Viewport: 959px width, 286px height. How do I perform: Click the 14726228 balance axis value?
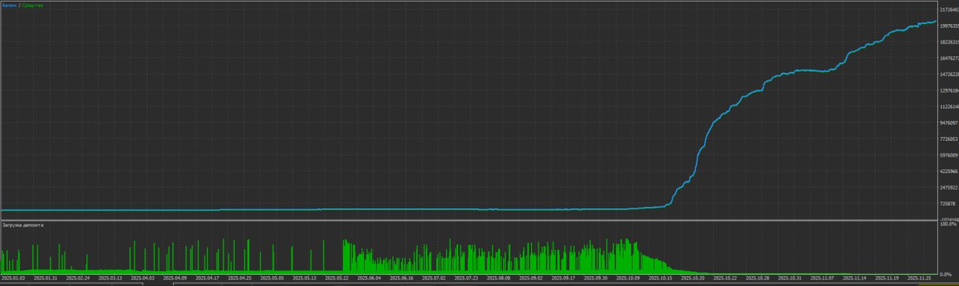click(949, 74)
